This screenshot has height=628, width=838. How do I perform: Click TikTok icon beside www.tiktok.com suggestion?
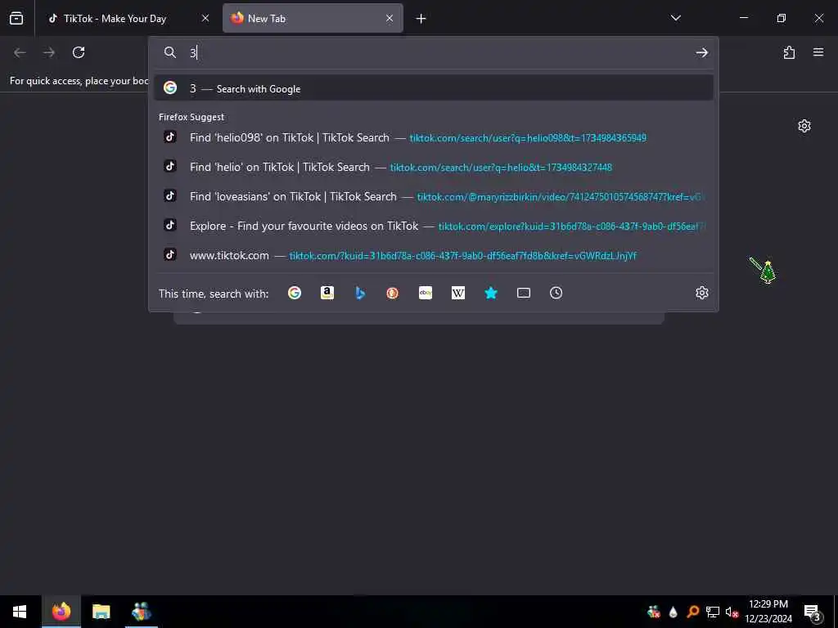pyautogui.click(x=170, y=254)
